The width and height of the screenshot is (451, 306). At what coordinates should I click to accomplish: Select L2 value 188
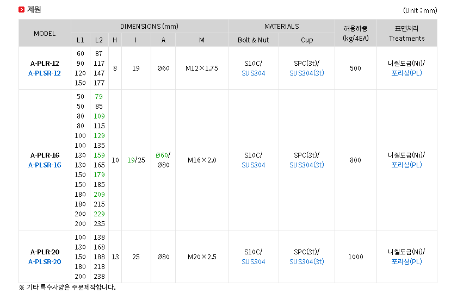point(99,257)
